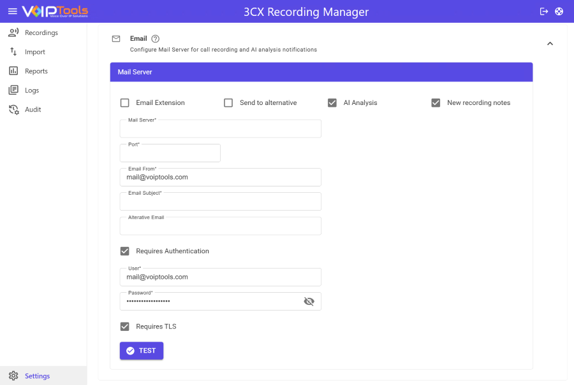
Task: Focus the Port input field
Action: coord(170,154)
